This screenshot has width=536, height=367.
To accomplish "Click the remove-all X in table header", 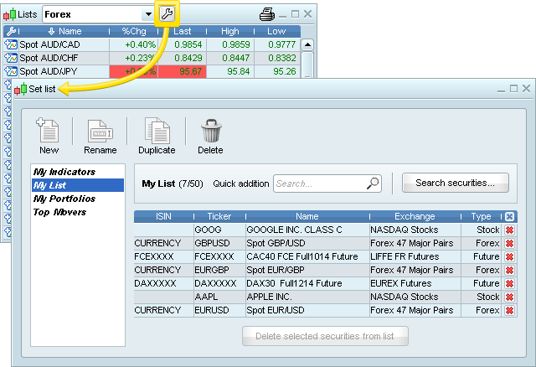I will [x=509, y=216].
